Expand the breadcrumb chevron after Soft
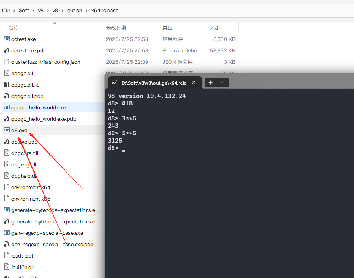Image resolution: width=354 pixels, height=278 pixels. (33, 11)
